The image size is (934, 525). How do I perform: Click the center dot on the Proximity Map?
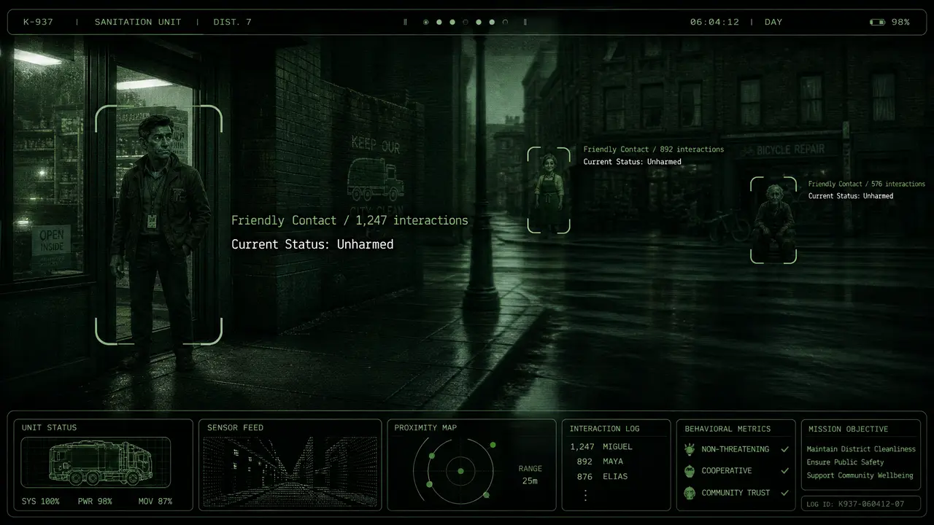click(460, 471)
